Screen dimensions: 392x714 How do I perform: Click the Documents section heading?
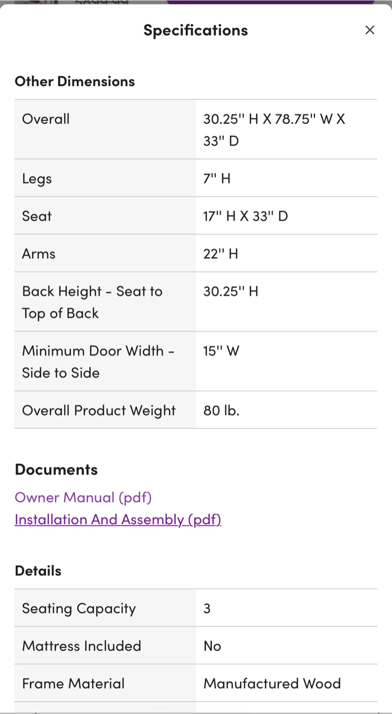56,470
